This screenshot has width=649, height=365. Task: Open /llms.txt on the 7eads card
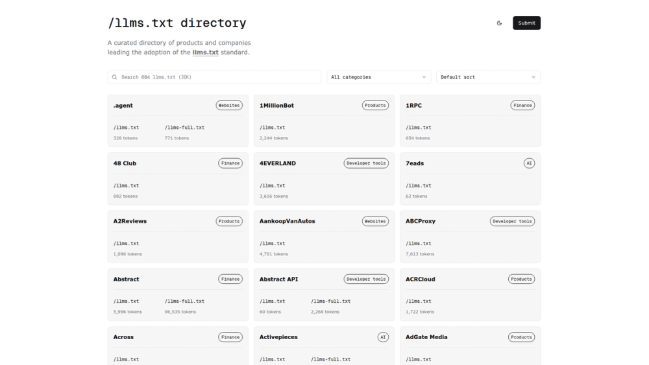[419, 185]
